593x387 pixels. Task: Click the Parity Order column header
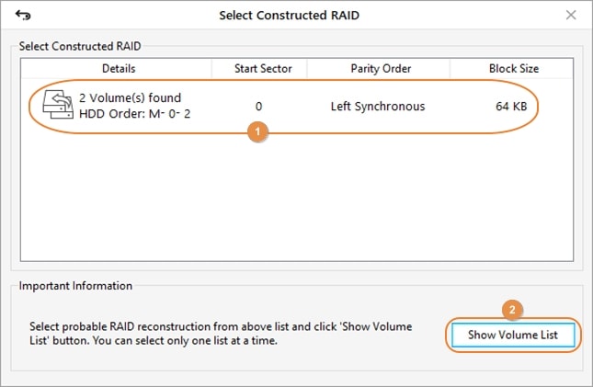click(x=380, y=69)
